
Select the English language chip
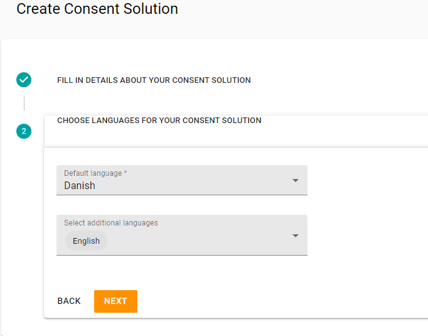point(86,241)
